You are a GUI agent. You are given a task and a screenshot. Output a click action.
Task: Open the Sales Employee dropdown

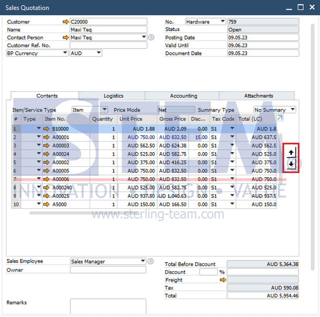pos(143,261)
